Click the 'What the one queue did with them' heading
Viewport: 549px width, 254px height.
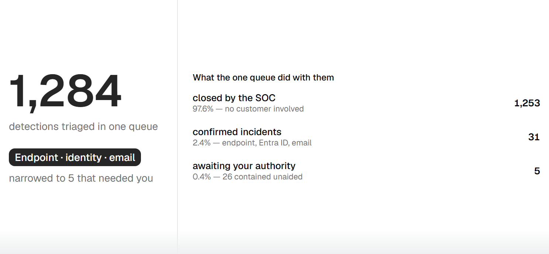point(263,78)
